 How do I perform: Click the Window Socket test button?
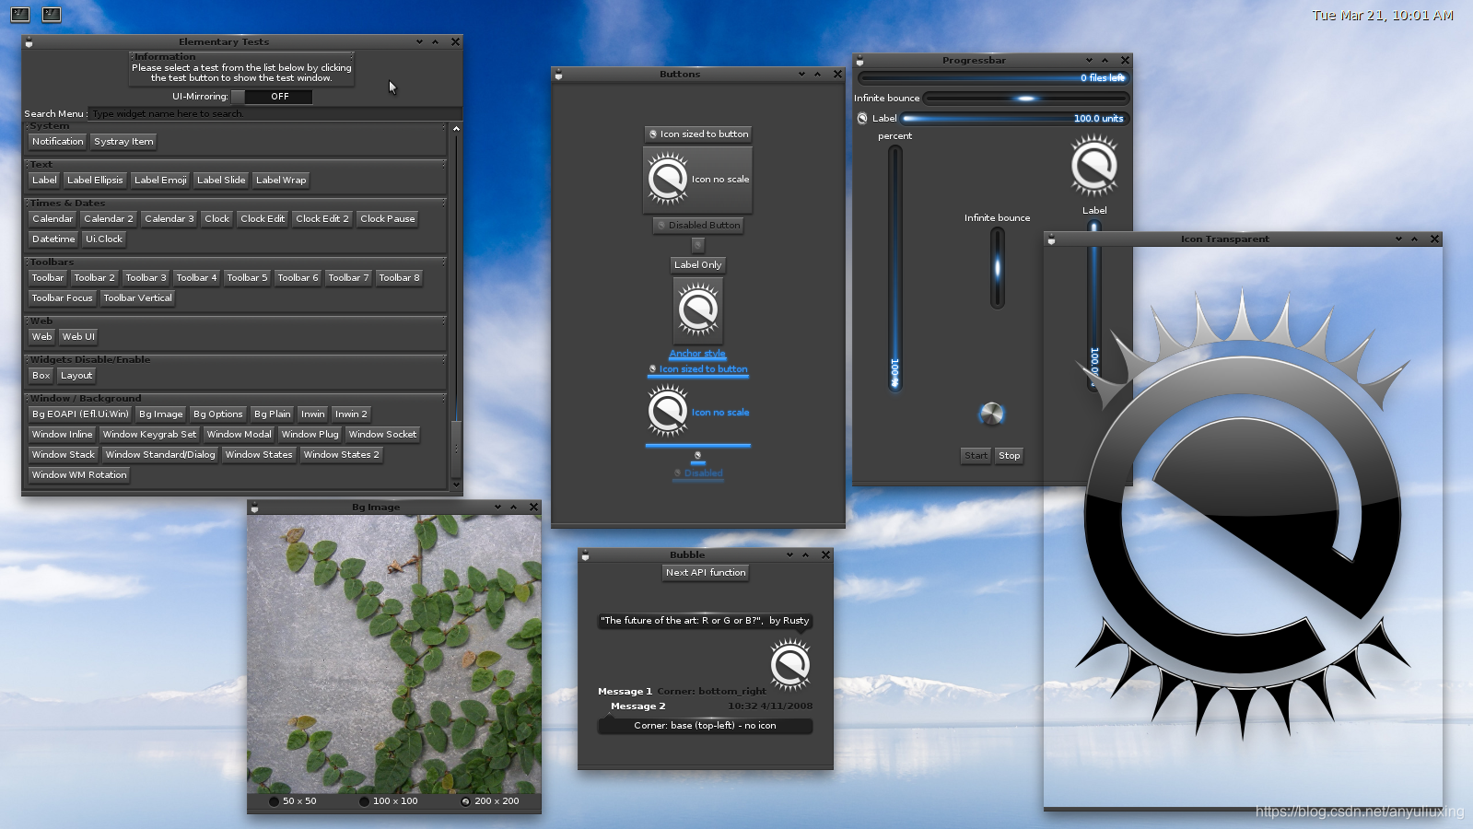tap(382, 434)
